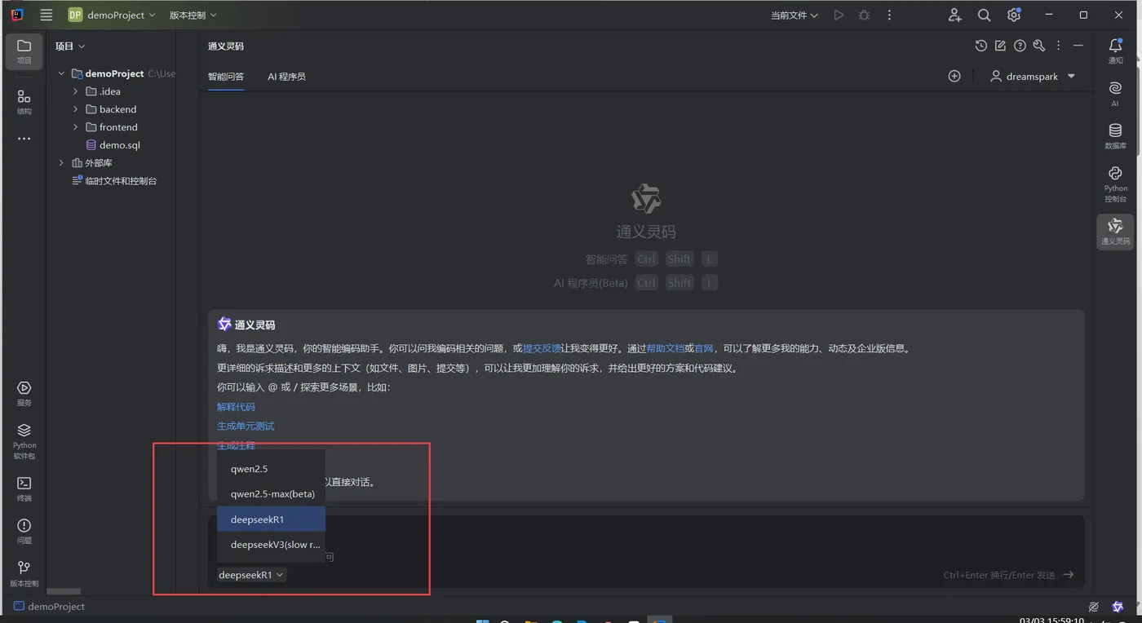Switch to the 智能问答 tab
Viewport: 1142px width, 623px height.
(226, 77)
